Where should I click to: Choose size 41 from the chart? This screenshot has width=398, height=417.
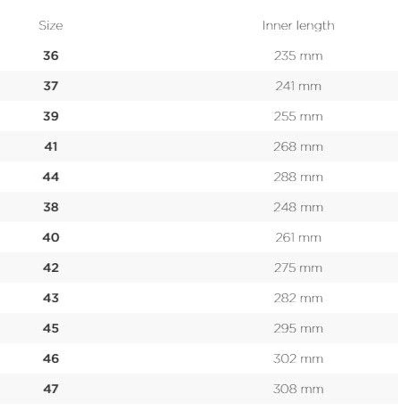point(51,147)
